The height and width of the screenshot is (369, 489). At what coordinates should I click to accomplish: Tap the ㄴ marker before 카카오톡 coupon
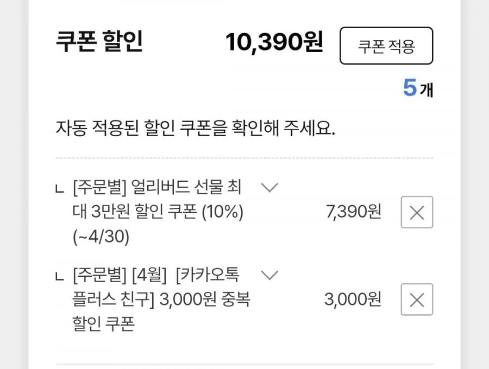tap(60, 277)
